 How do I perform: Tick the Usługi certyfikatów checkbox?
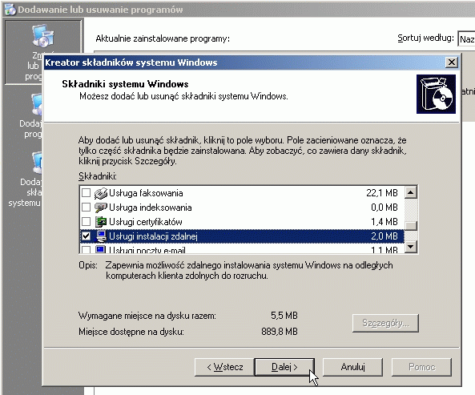point(87,222)
